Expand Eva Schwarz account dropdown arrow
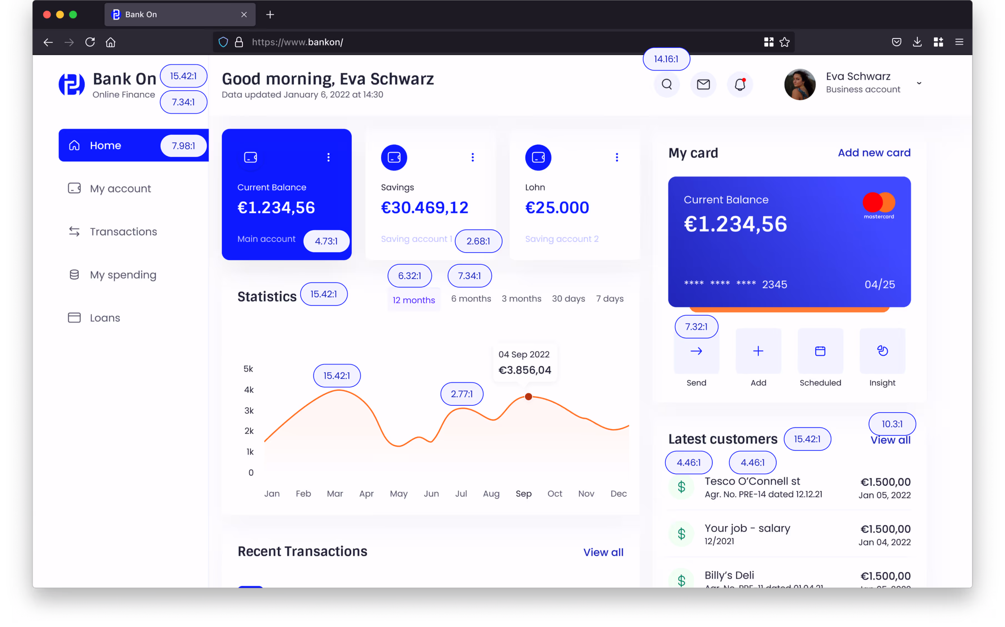 (919, 83)
